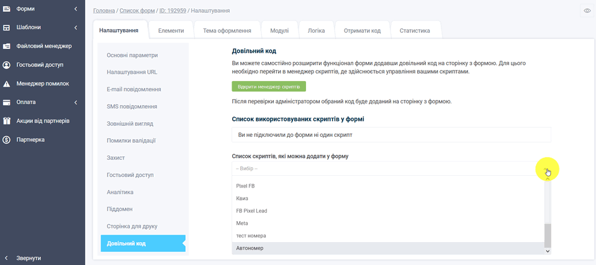
Task: Click the Шаблони sidebar icon
Action: click(x=6, y=27)
